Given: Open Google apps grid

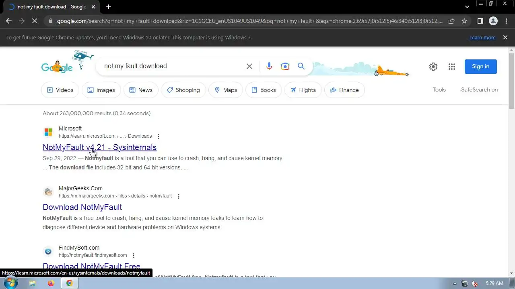Looking at the screenshot, I should (452, 67).
